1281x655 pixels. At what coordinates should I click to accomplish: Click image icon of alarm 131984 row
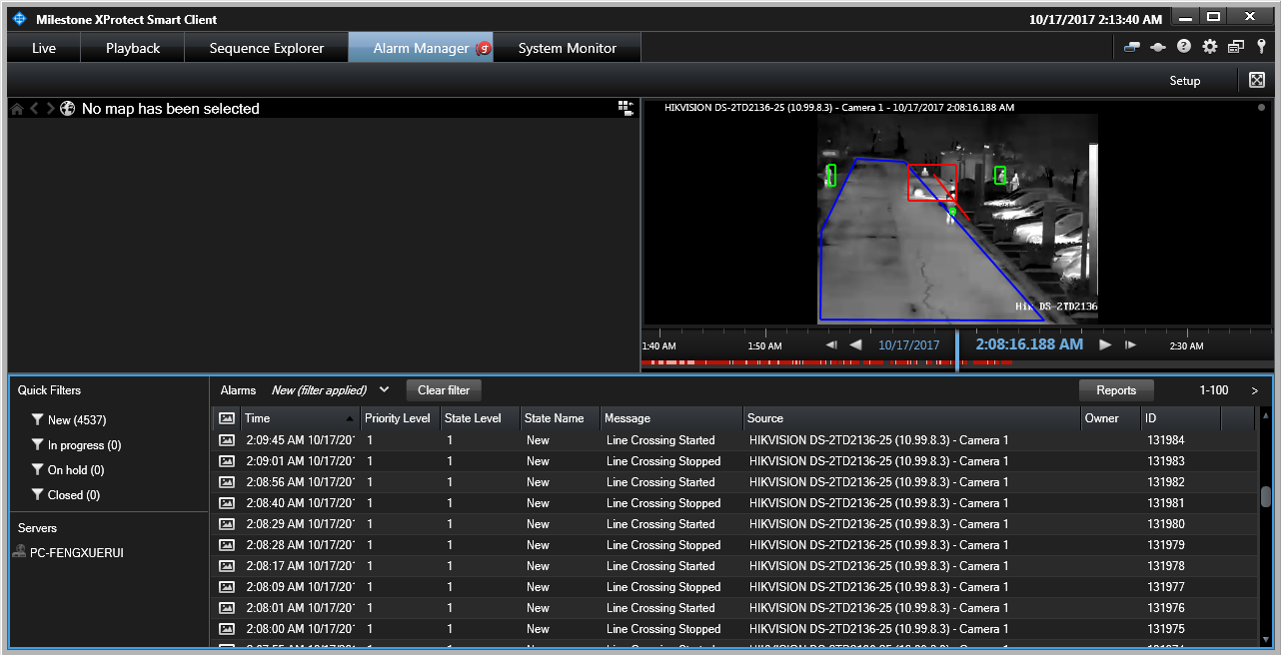227,439
